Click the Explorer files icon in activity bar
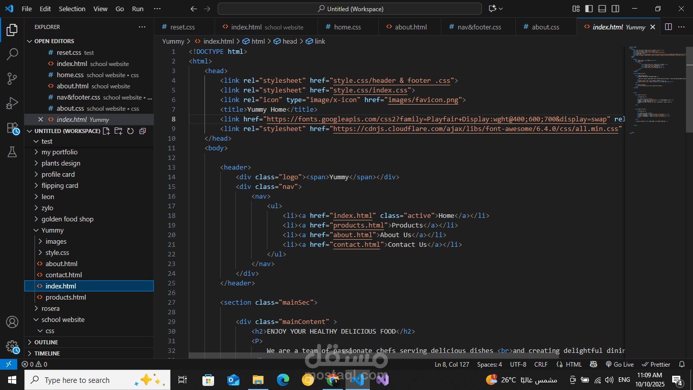This screenshot has width=693, height=390. [x=12, y=30]
